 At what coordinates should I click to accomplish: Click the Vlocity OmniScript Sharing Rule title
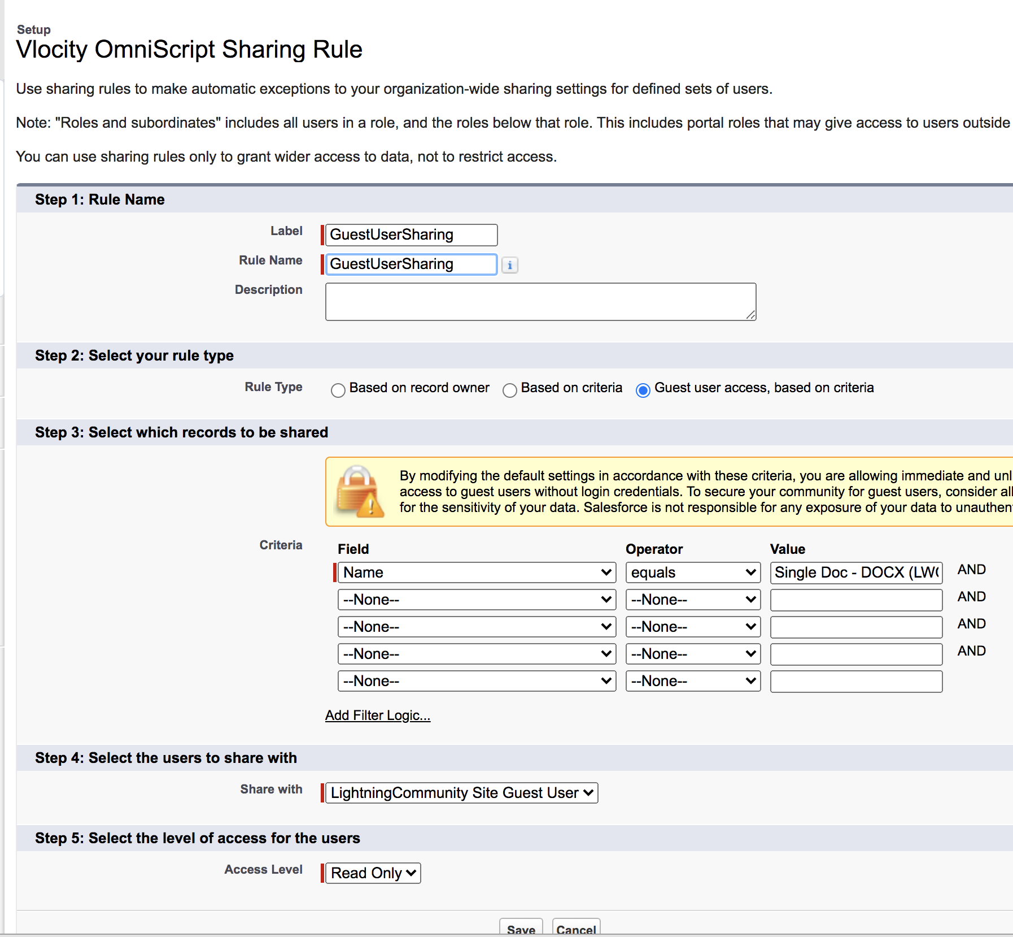coord(189,50)
